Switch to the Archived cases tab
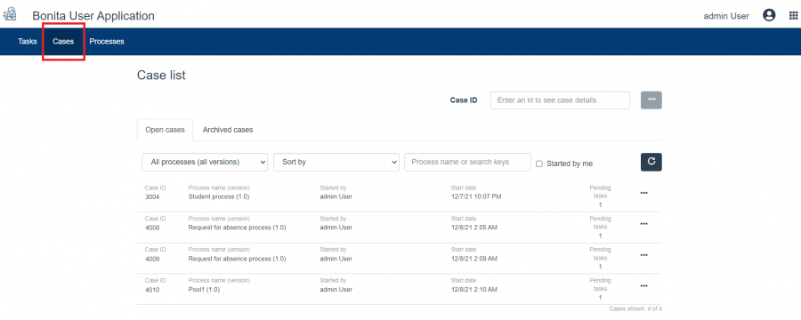 click(228, 130)
